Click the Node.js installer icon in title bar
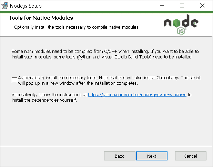 tap(5, 6)
